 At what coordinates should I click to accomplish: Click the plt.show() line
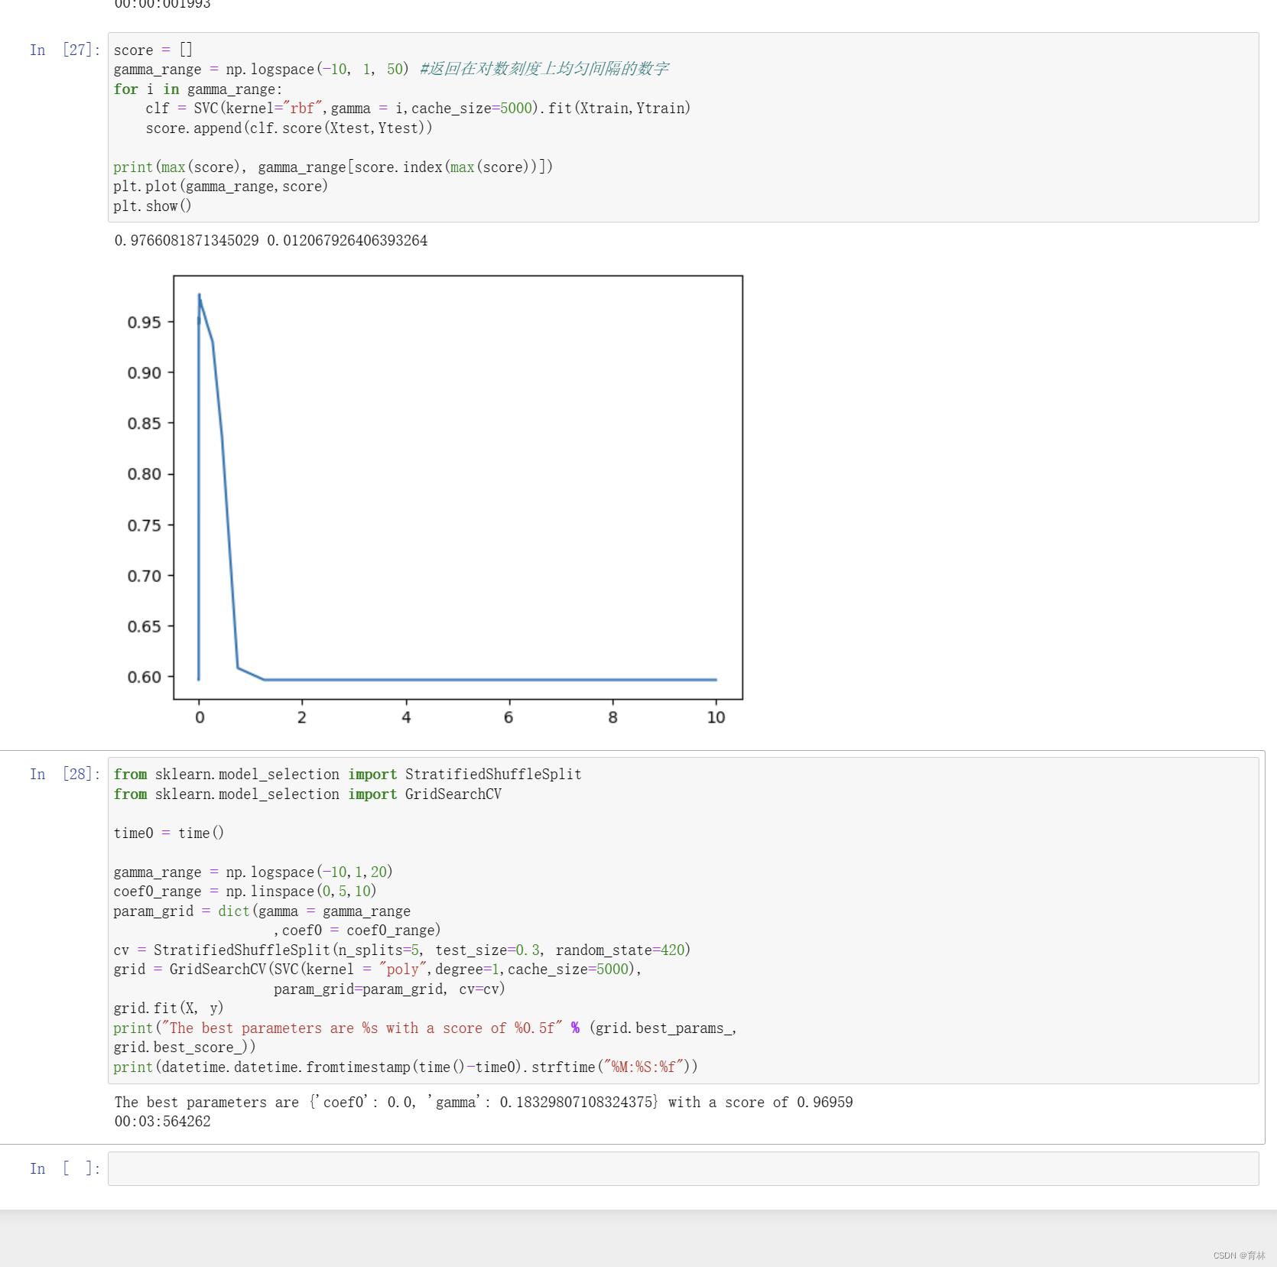tap(152, 206)
